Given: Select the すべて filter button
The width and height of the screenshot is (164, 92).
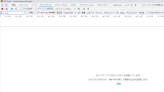Looking at the screenshot, I should (59, 13).
